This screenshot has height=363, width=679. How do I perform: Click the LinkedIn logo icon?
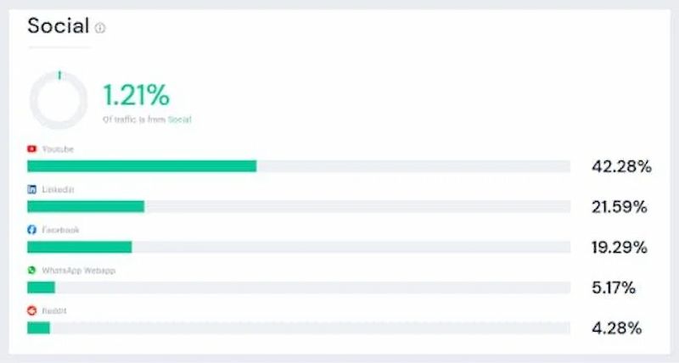pyautogui.click(x=31, y=189)
